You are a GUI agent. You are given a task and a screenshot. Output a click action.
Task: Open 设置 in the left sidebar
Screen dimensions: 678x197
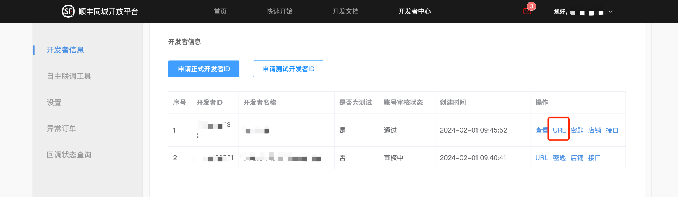pos(54,103)
